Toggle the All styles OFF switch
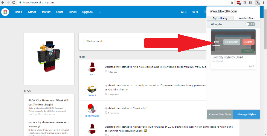 pyautogui.click(x=250, y=24)
